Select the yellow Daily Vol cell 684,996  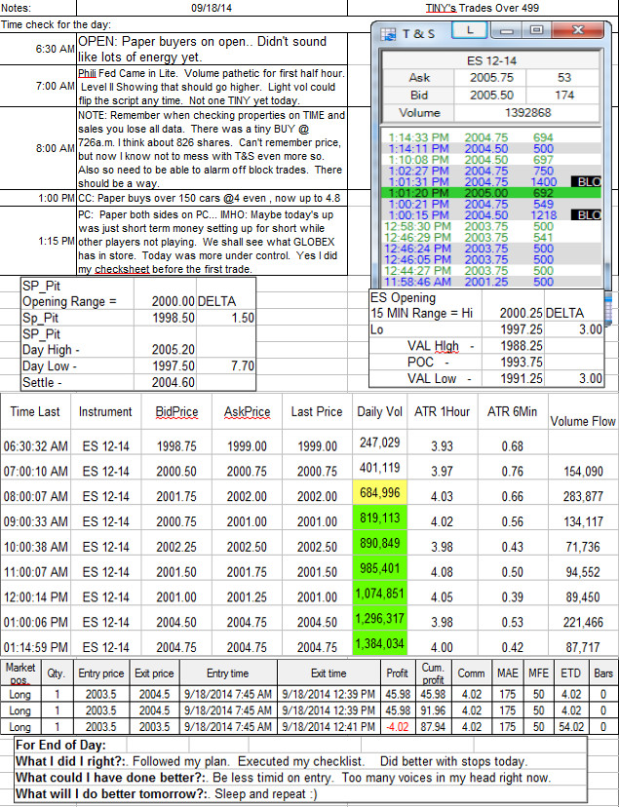(380, 493)
